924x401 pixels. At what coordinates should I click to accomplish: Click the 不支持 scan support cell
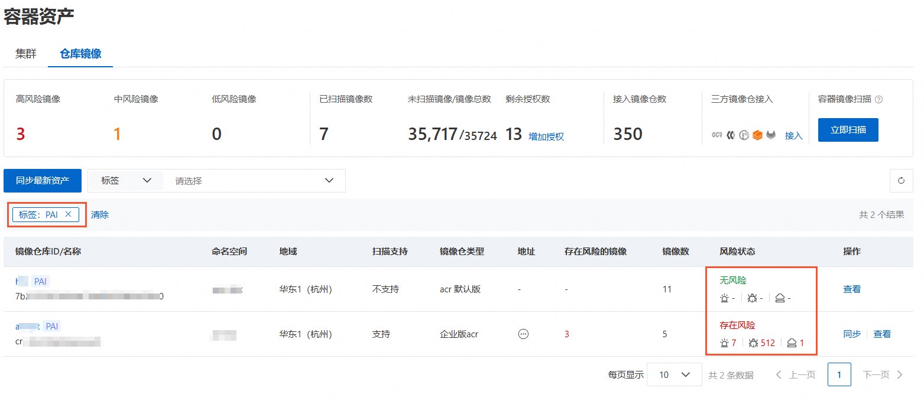click(385, 289)
